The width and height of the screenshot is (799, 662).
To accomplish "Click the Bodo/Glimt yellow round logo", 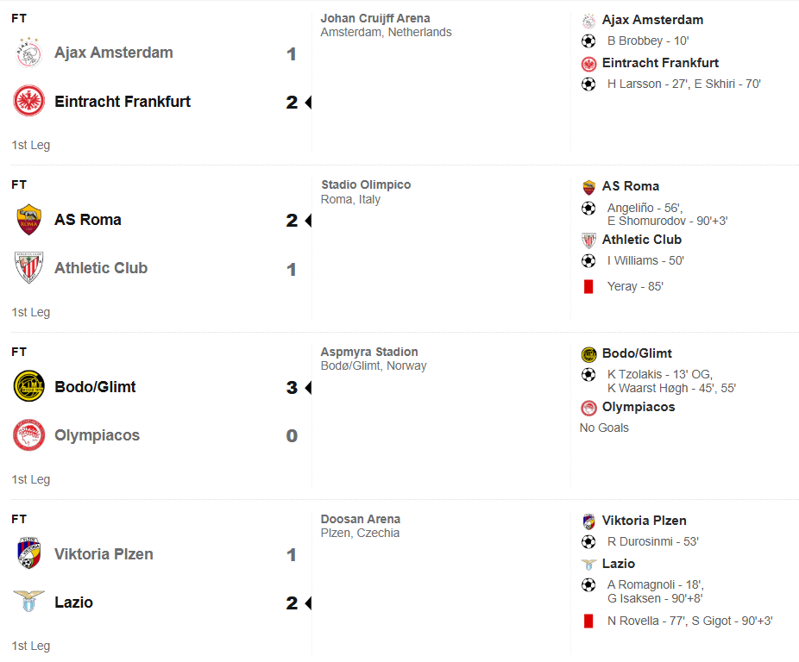I will 28,386.
